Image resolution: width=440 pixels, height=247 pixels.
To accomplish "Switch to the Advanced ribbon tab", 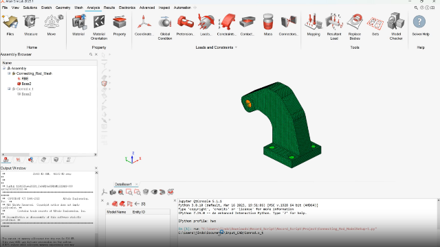I will pos(147,8).
